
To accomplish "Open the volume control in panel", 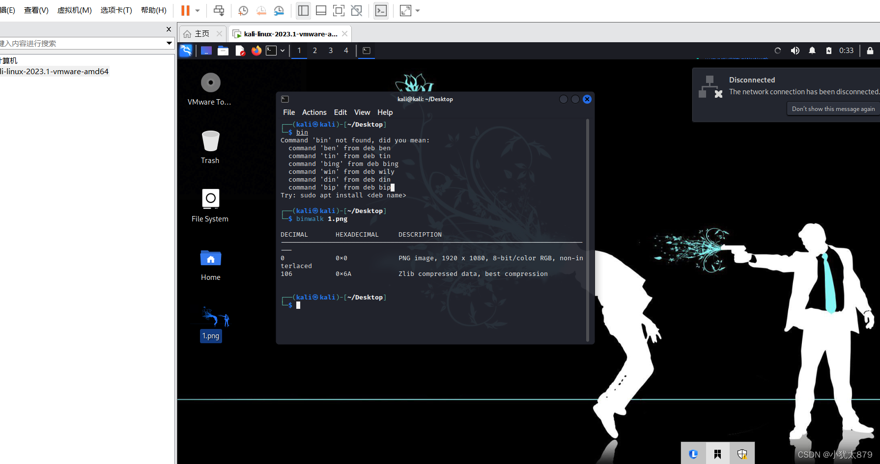I will 795,51.
